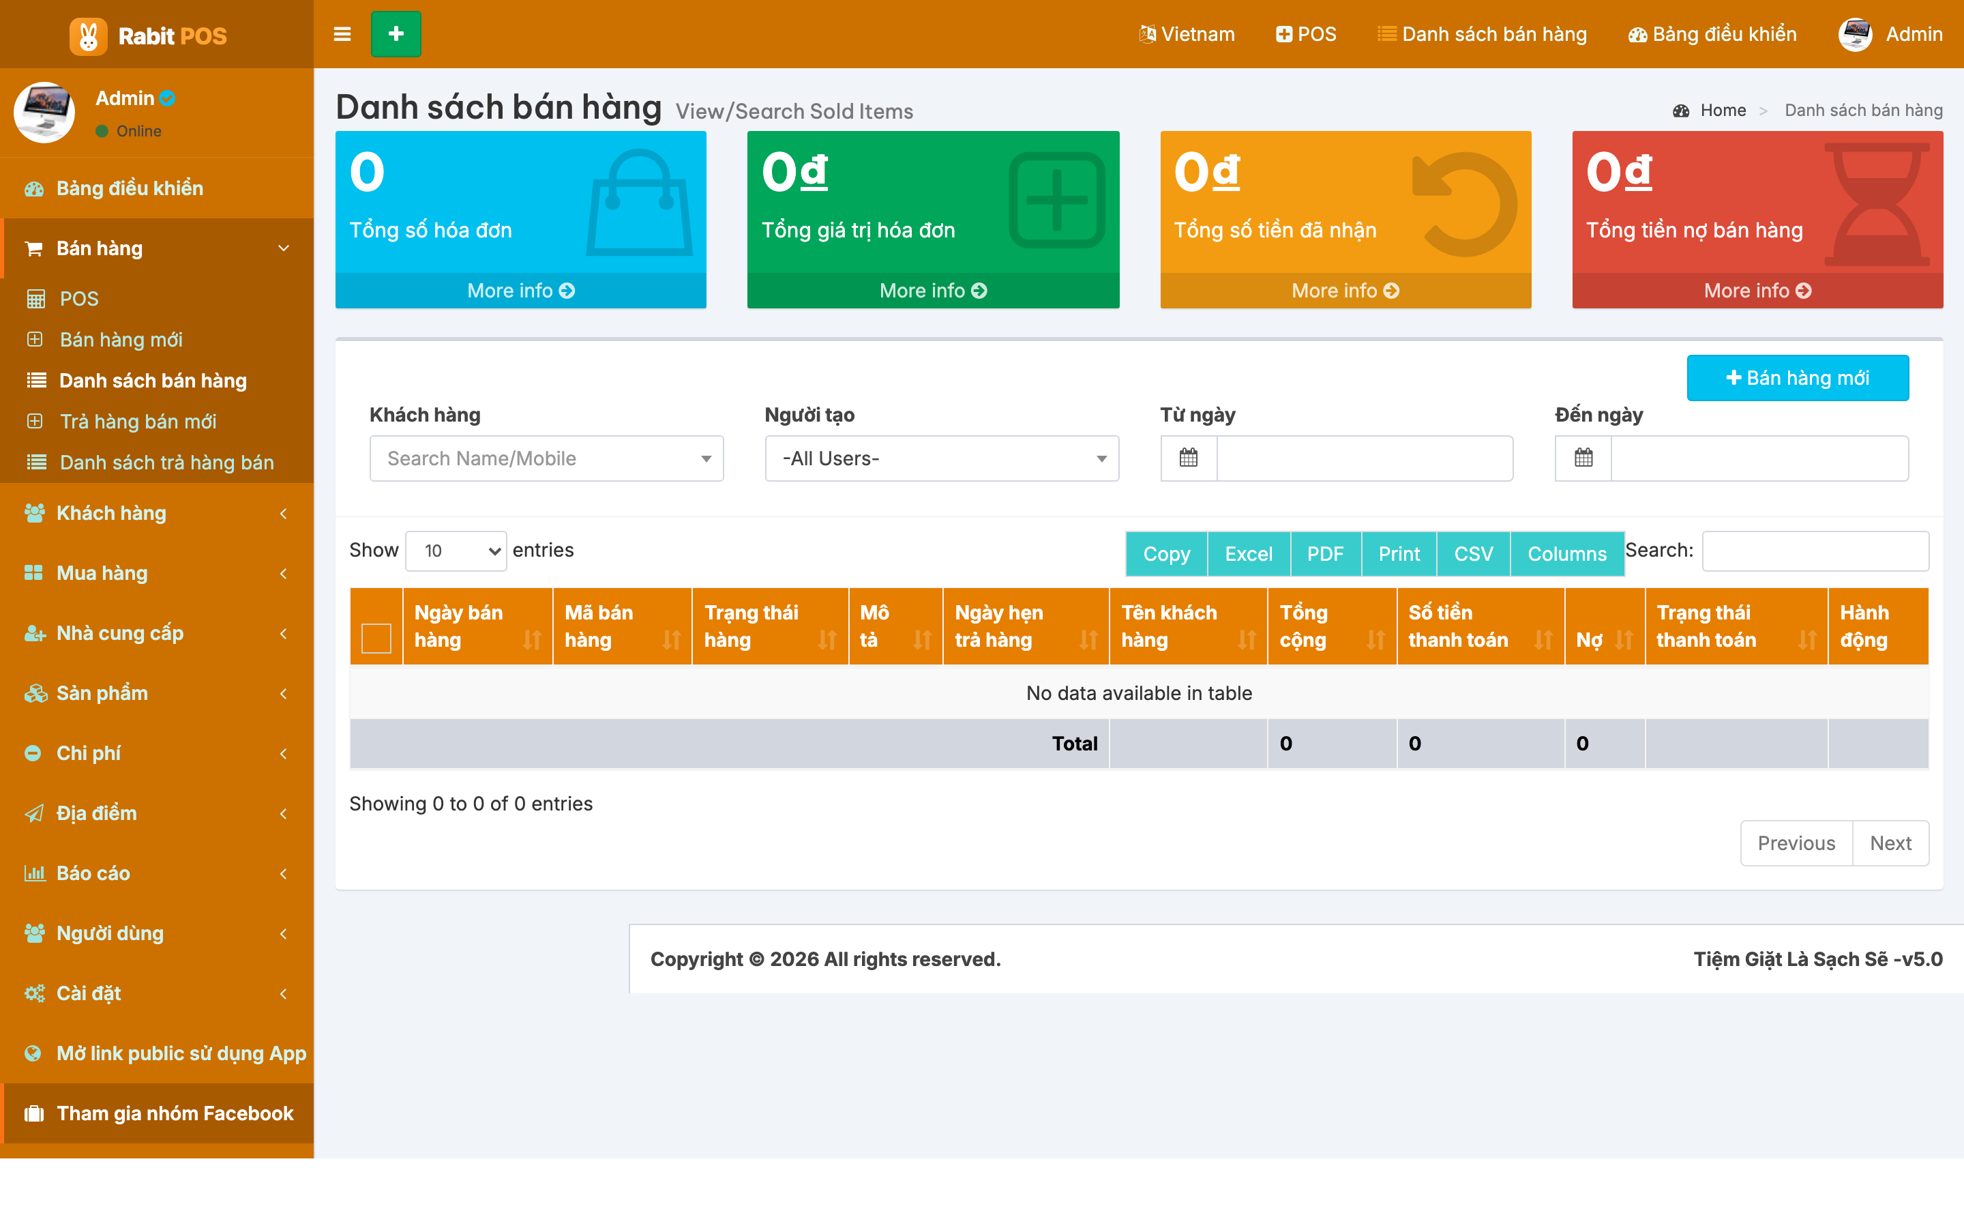This screenshot has width=1964, height=1228.
Task: Export the table with Excel button
Action: click(x=1248, y=554)
